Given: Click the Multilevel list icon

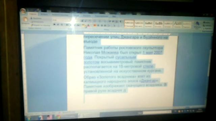Looking at the screenshot, I should click(x=105, y=21).
